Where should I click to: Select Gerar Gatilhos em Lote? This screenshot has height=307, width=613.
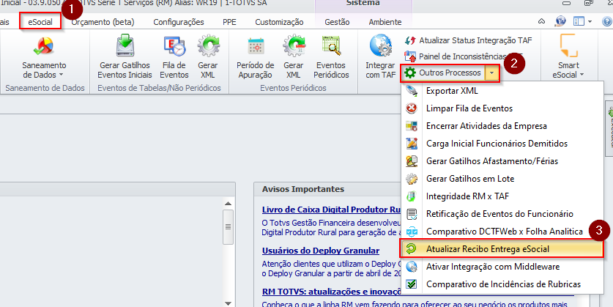[502, 179]
